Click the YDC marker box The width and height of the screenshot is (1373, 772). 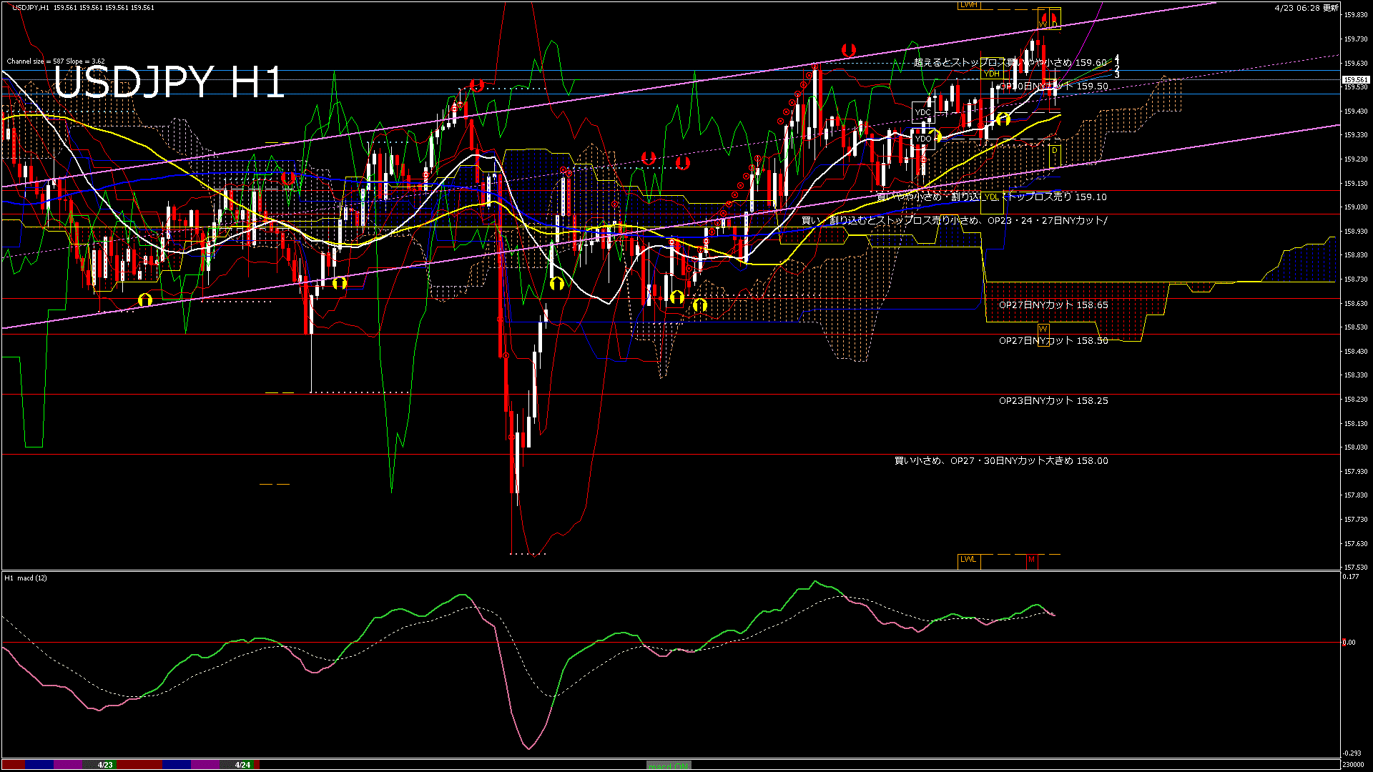(923, 112)
